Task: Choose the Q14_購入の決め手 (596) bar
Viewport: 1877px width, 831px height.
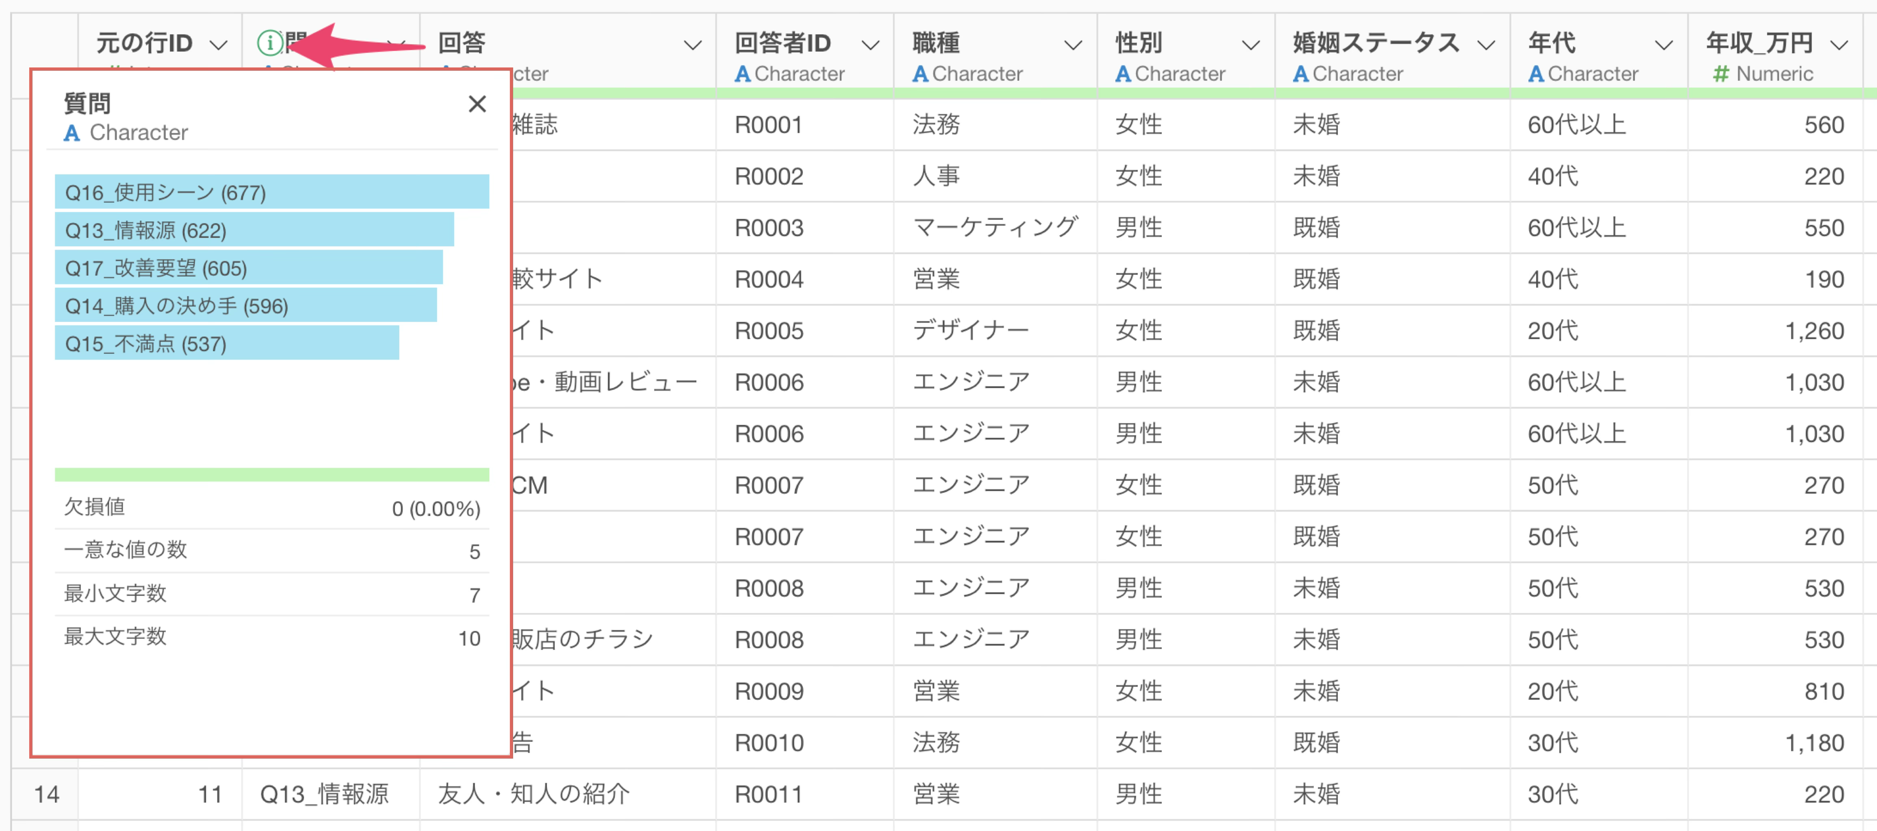Action: point(246,305)
